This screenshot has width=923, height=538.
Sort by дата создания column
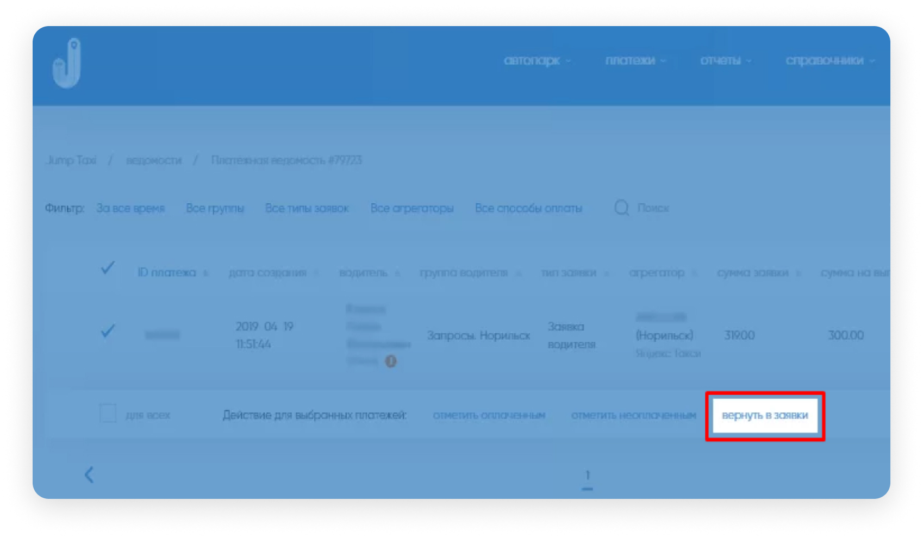(267, 273)
